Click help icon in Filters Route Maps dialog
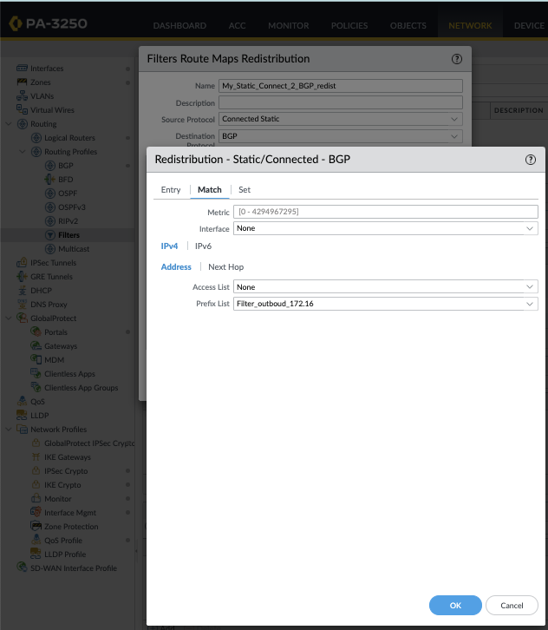Image resolution: width=548 pixels, height=630 pixels. [x=457, y=59]
